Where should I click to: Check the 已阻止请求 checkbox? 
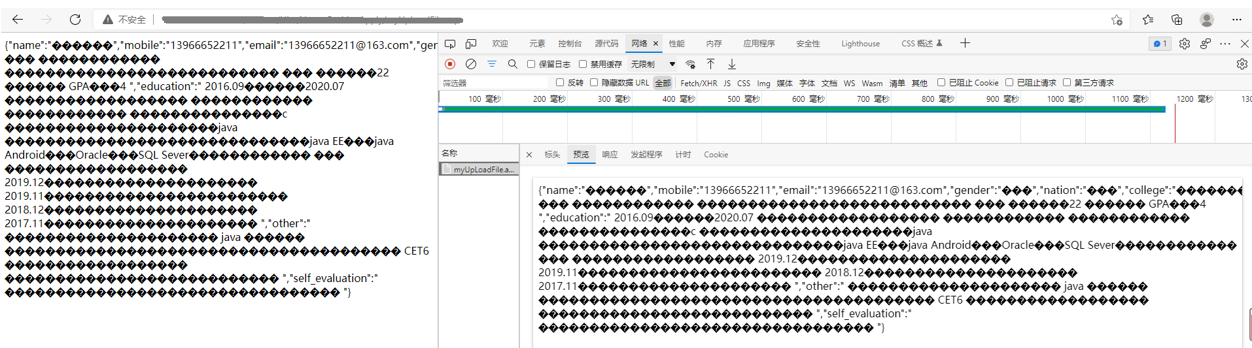pos(1009,82)
